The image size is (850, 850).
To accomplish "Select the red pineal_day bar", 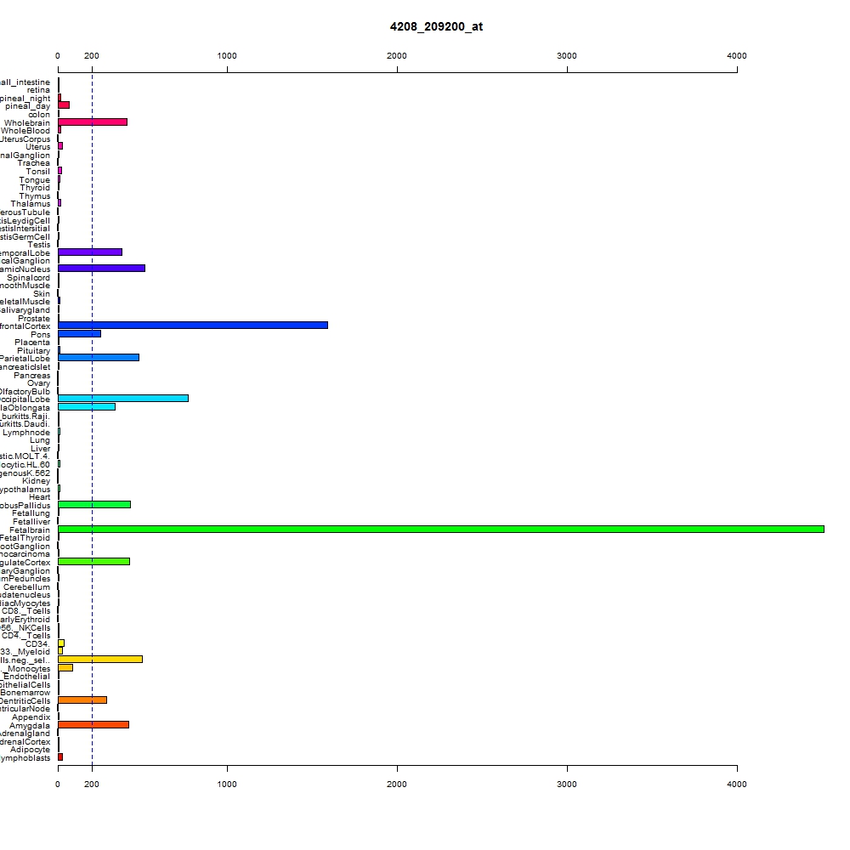I will (64, 105).
